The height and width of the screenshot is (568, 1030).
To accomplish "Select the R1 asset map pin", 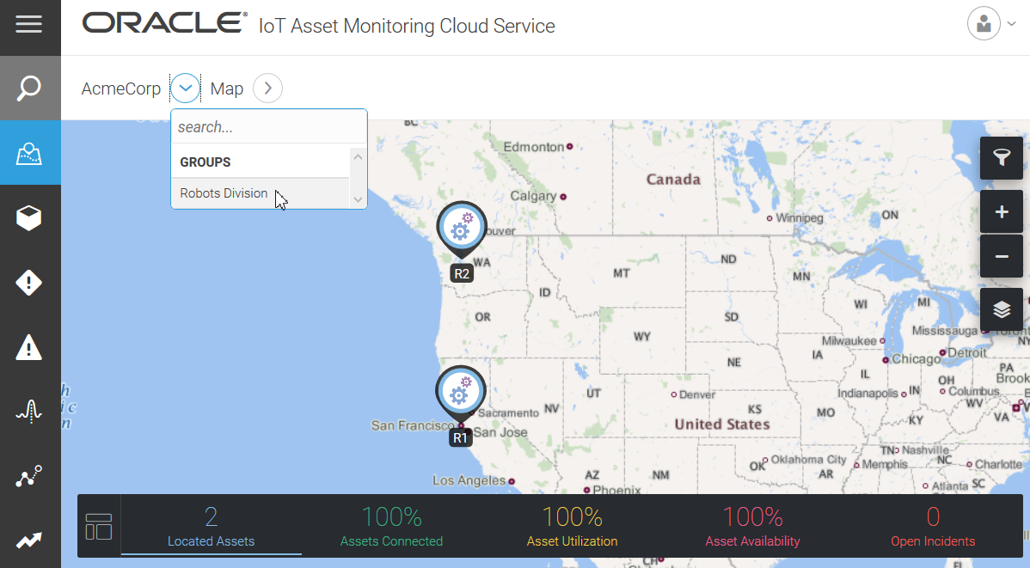I will click(461, 394).
